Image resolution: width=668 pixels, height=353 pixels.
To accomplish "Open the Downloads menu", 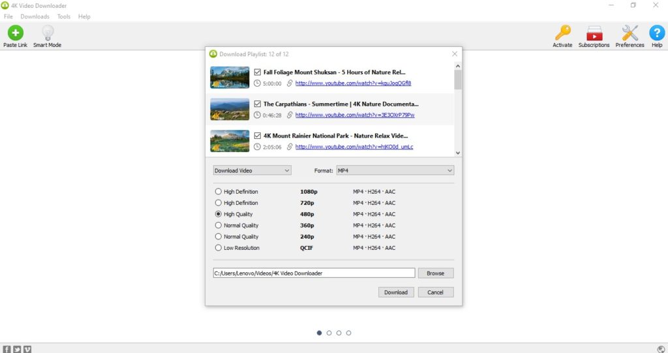I will [35, 16].
